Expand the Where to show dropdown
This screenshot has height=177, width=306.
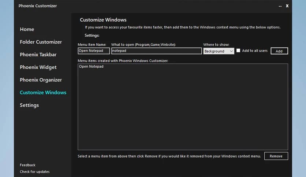pyautogui.click(x=219, y=51)
